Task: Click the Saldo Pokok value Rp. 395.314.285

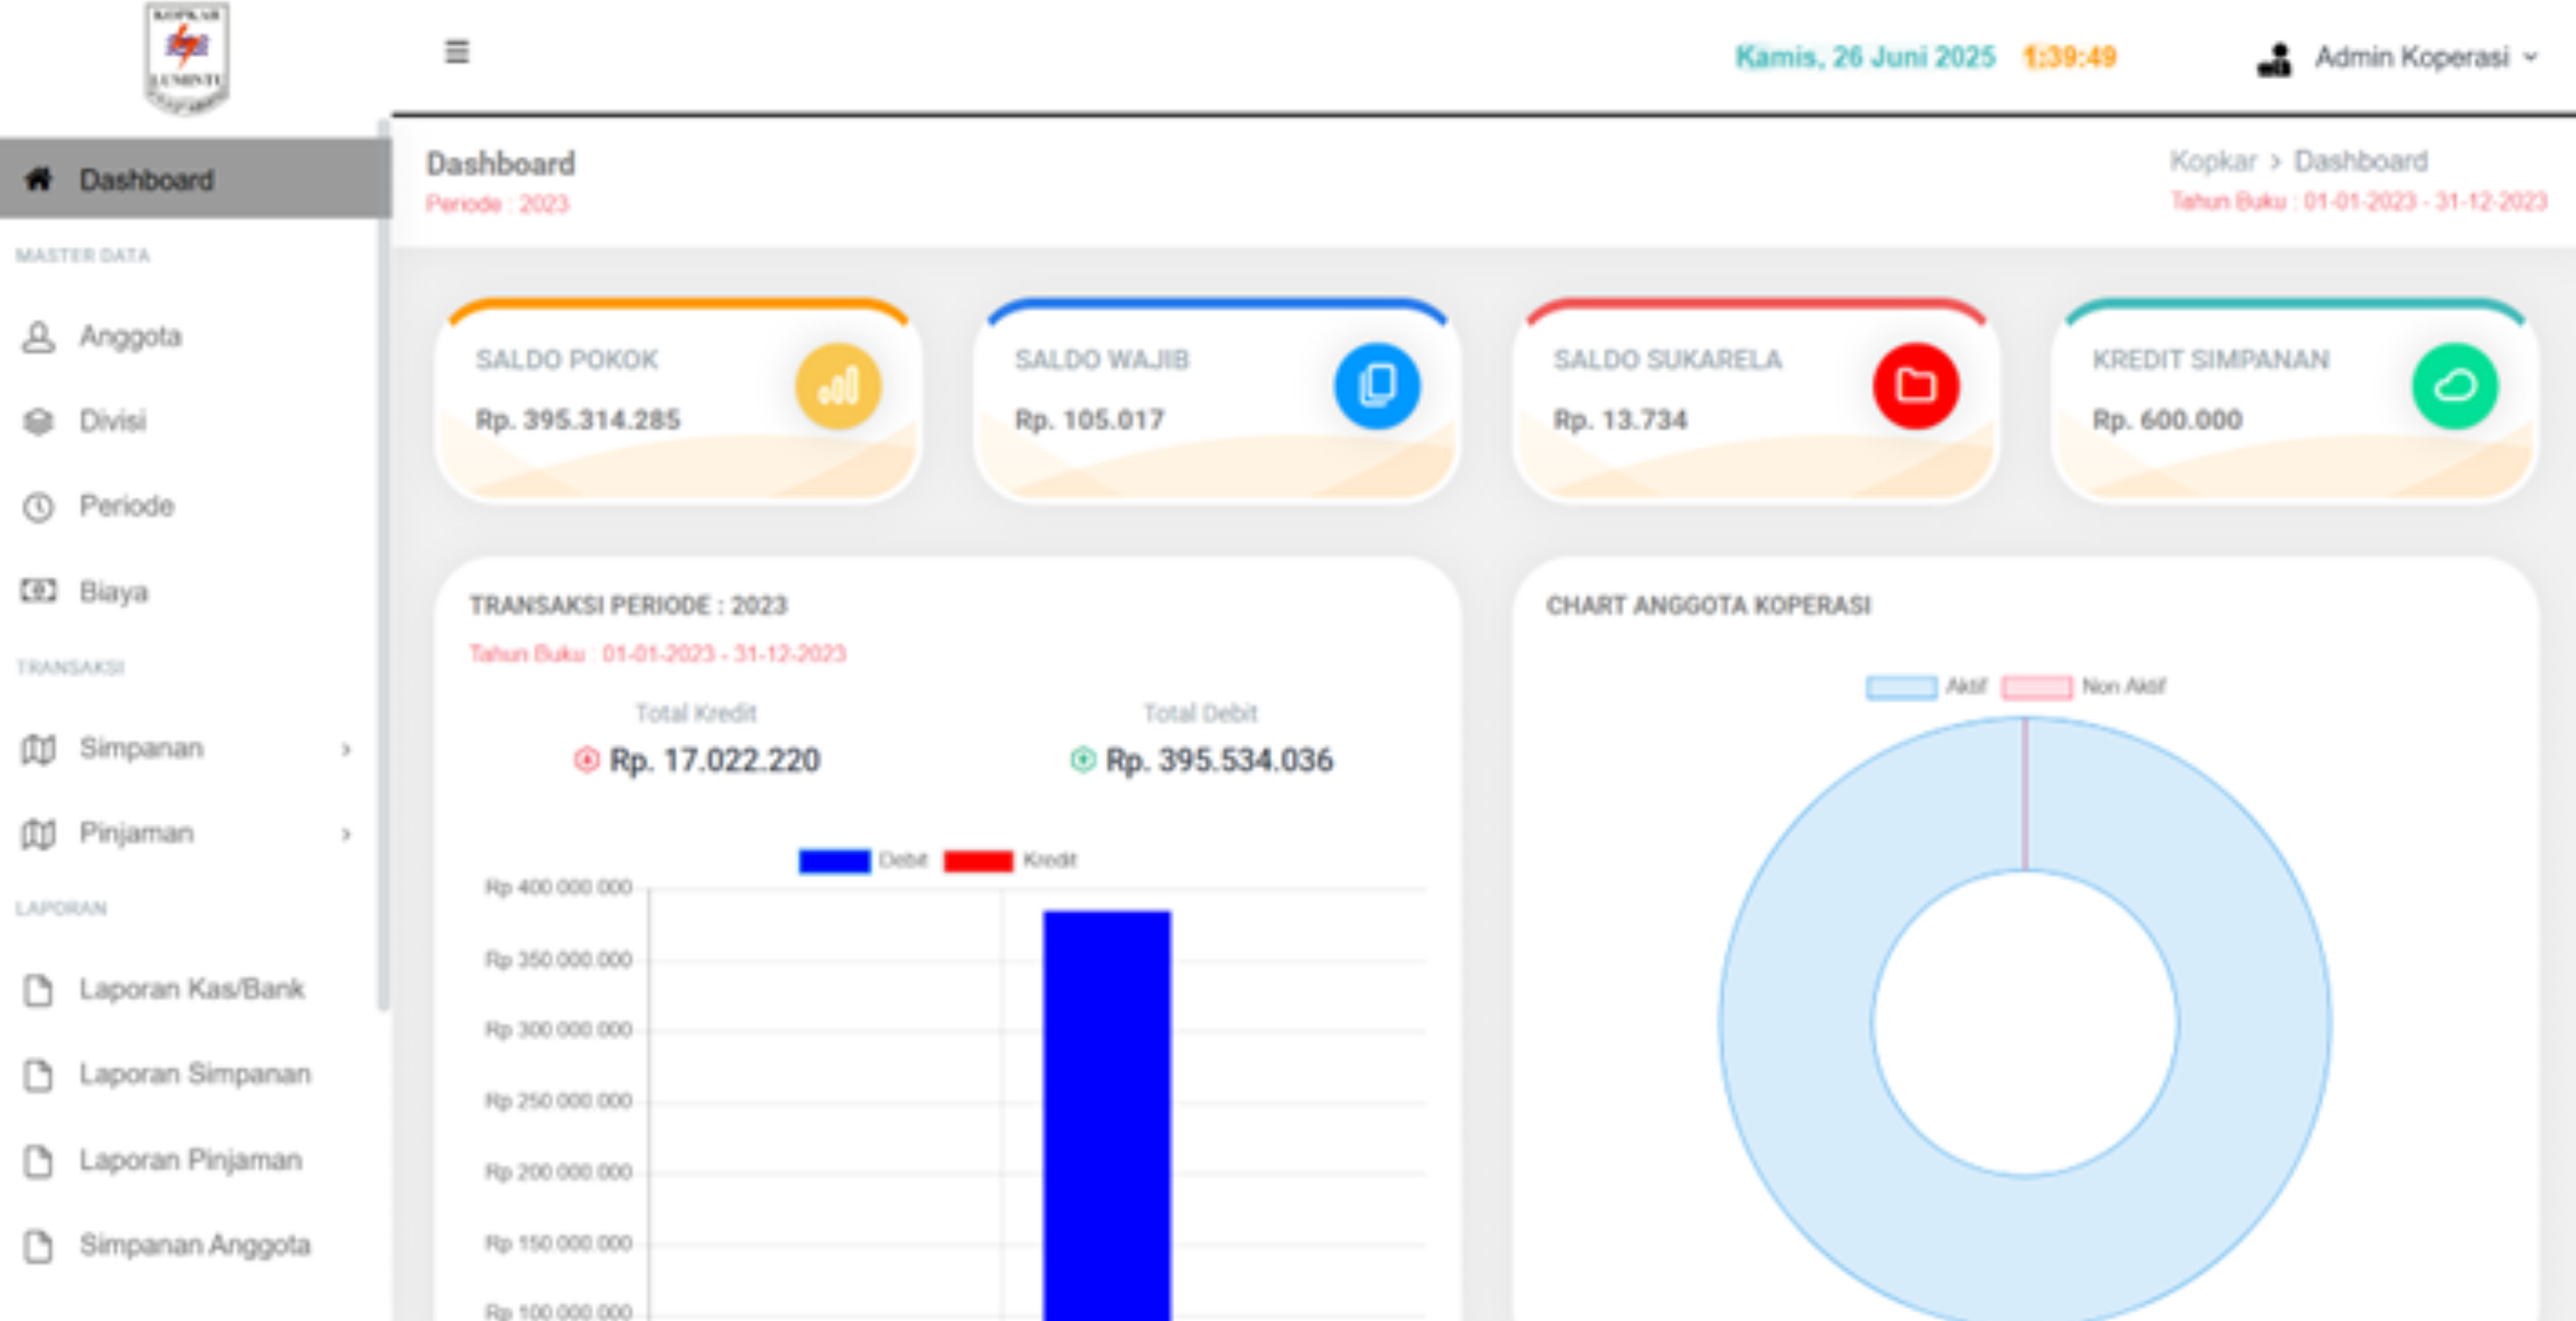Action: tap(578, 419)
